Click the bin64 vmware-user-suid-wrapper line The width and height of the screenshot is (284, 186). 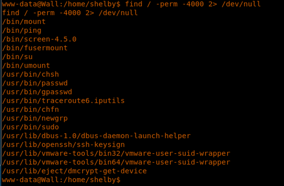tap(116, 162)
